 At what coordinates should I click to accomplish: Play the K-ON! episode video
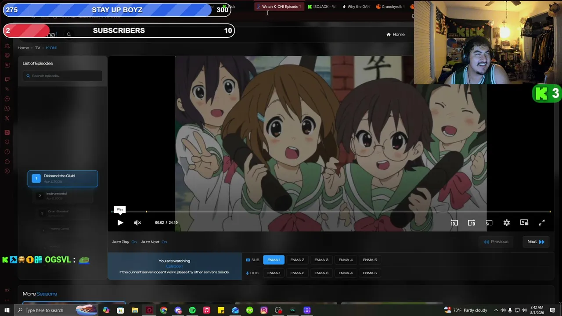pyautogui.click(x=120, y=223)
